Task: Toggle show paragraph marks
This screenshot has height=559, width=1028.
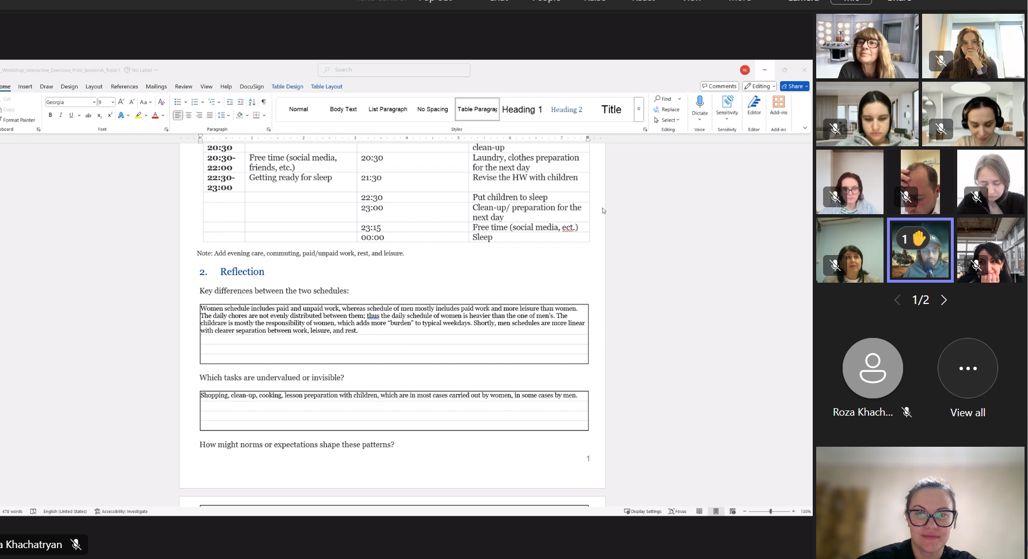Action: click(264, 102)
